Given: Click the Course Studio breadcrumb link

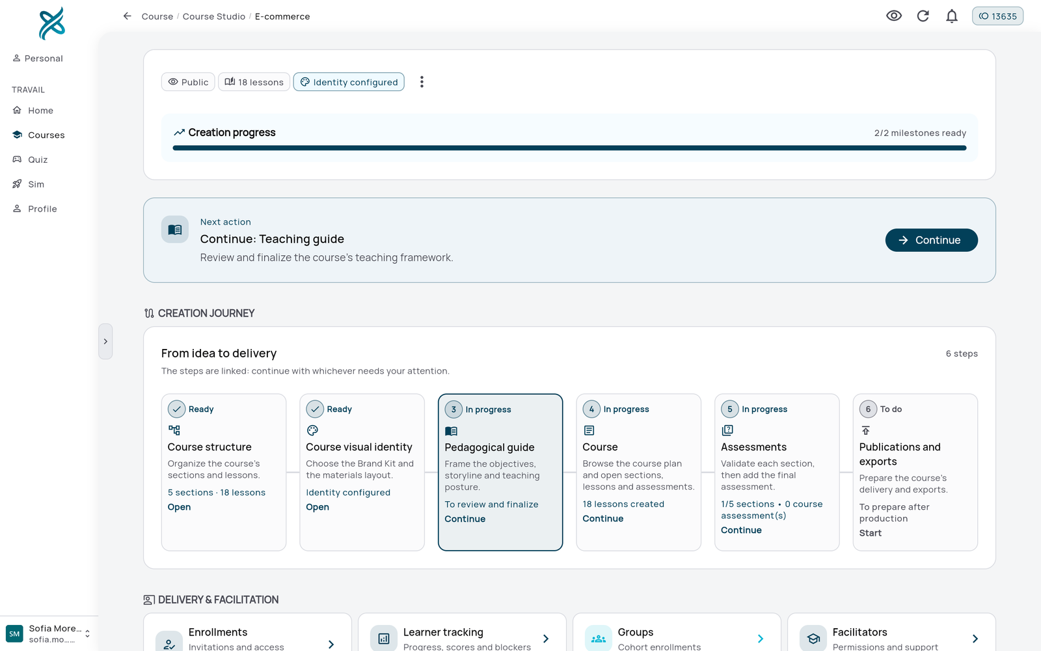Looking at the screenshot, I should [214, 16].
